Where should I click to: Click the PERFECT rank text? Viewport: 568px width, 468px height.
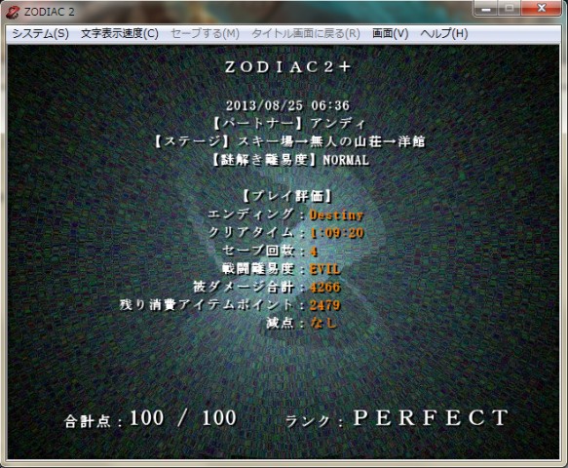point(431,418)
